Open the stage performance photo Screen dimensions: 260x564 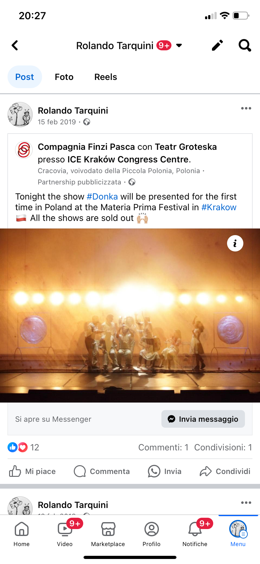pos(130,315)
